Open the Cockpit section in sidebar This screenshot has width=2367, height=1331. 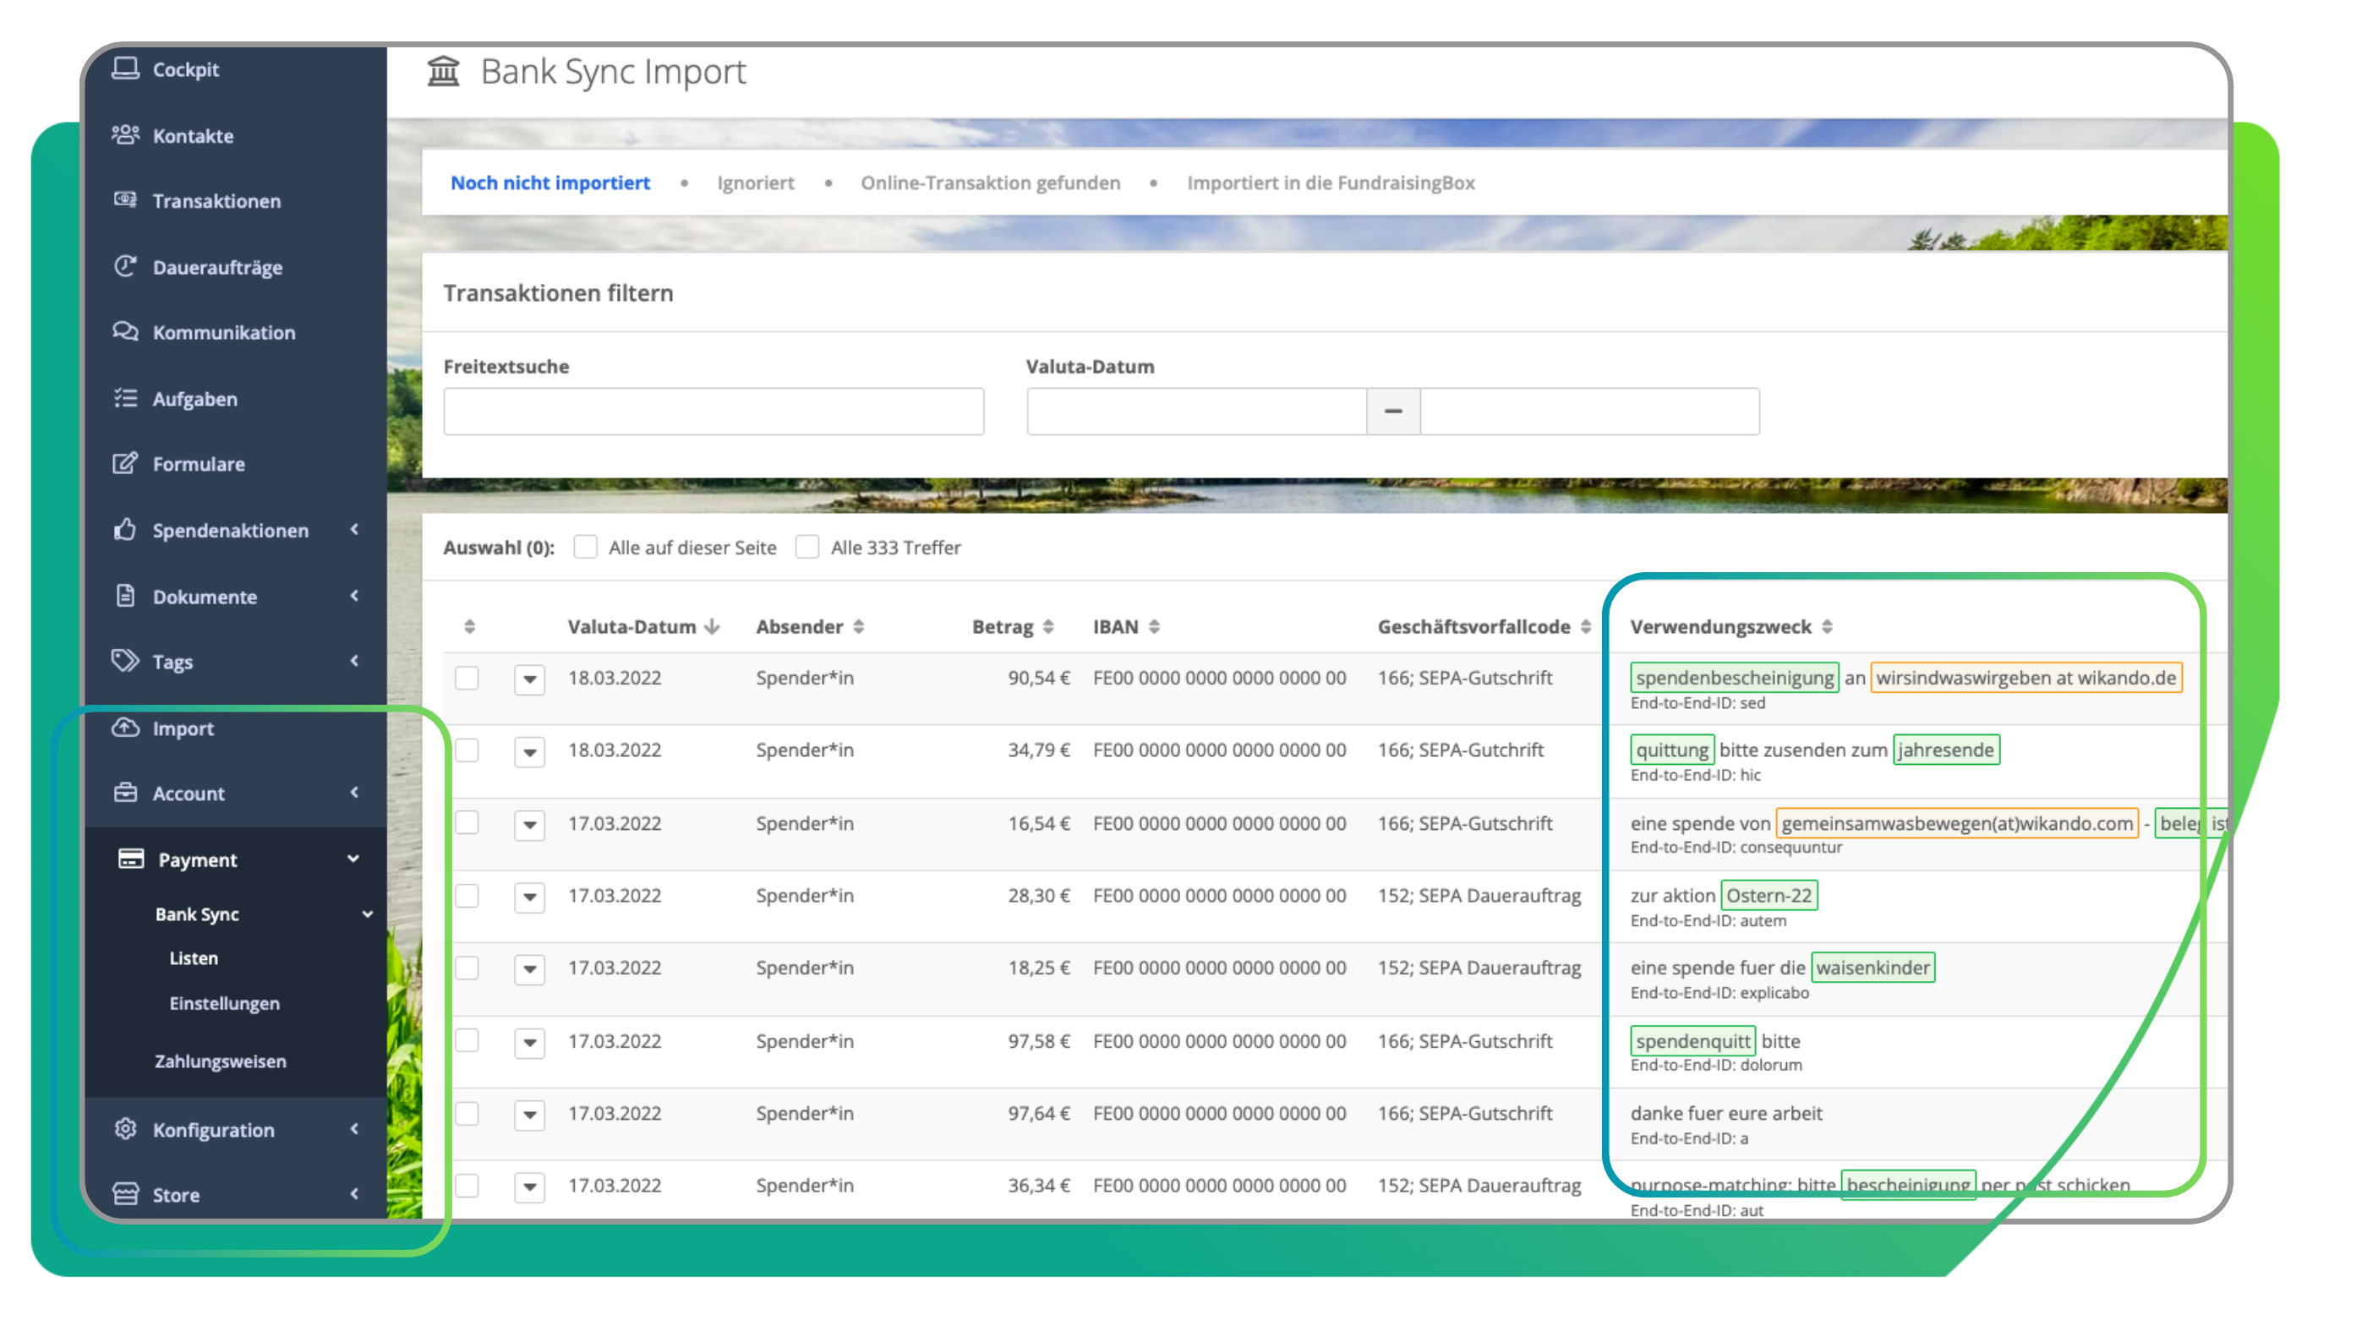coord(186,69)
